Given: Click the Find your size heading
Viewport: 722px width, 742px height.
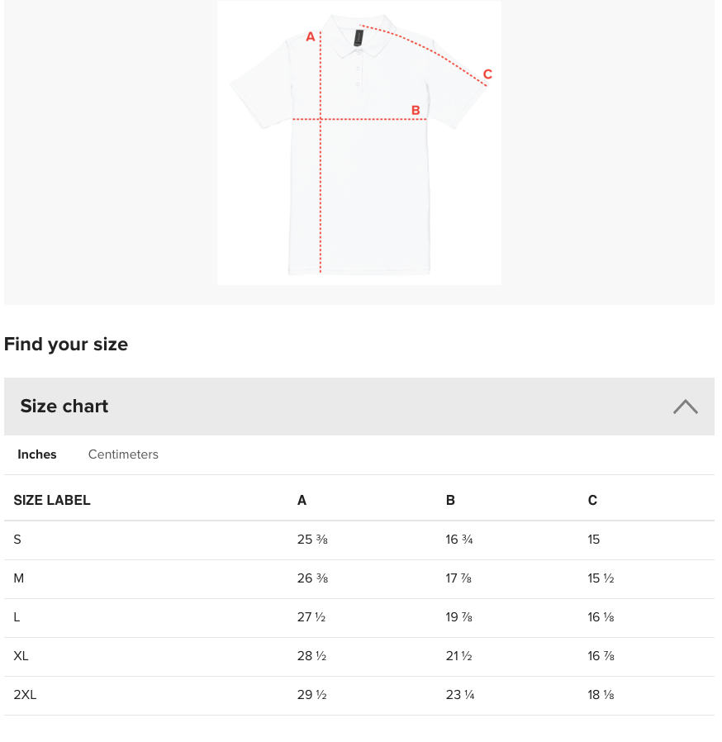Looking at the screenshot, I should click(66, 344).
